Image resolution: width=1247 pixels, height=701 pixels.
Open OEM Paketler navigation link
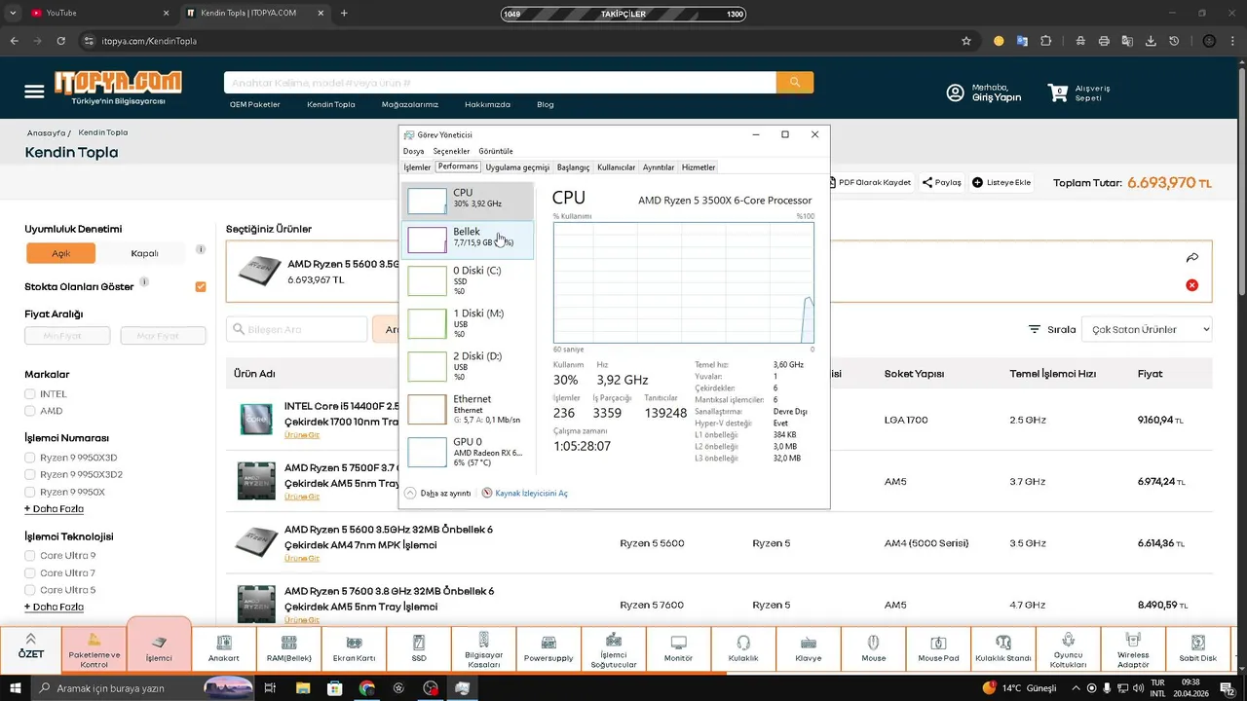254,104
